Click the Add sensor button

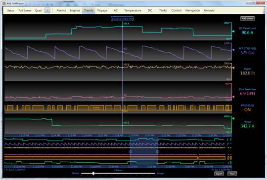point(247,19)
